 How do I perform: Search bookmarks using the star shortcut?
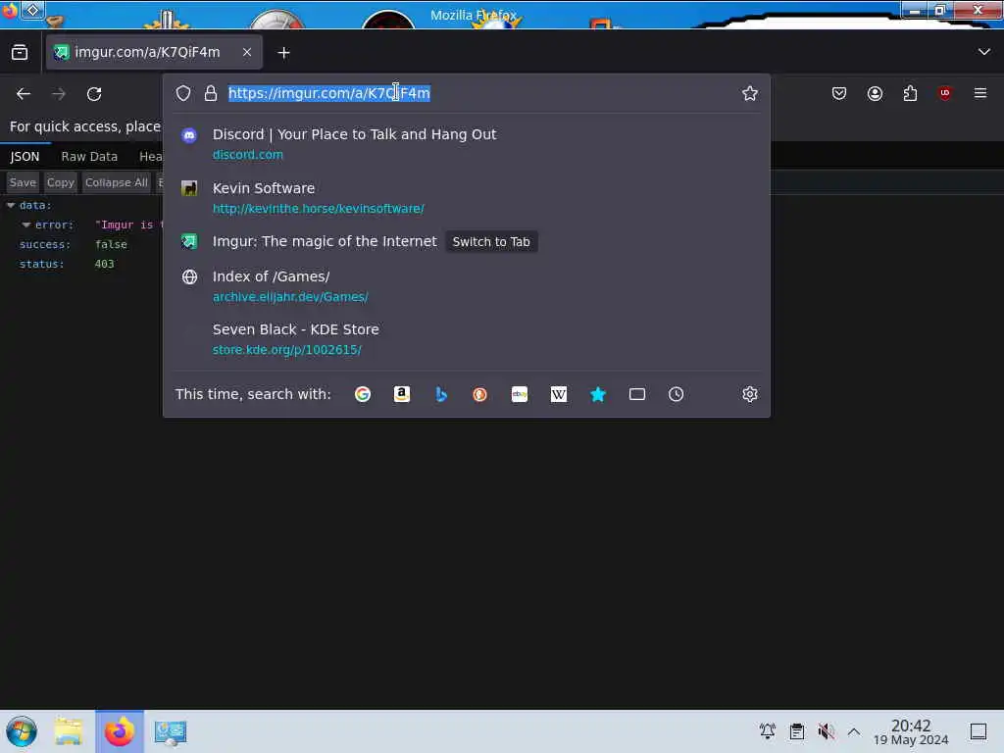pos(598,394)
